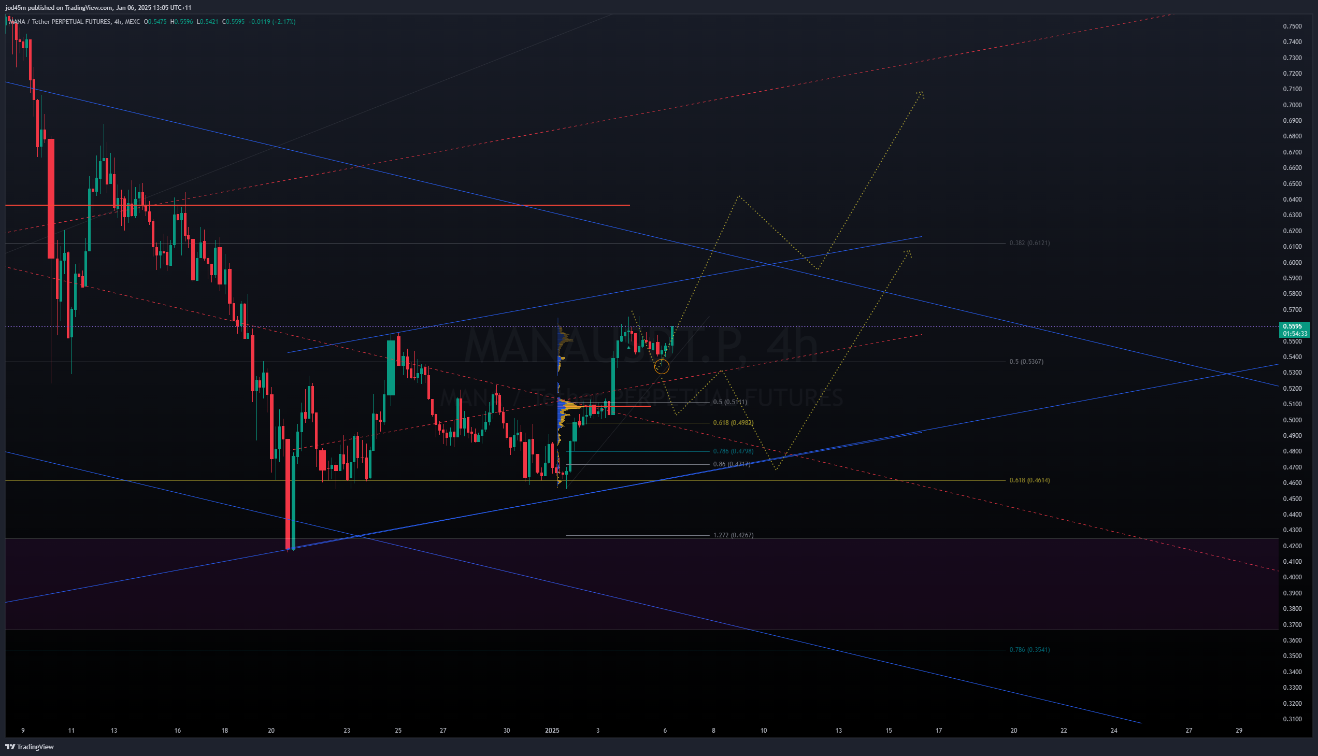
Task: Click the 0.4500 price axis label
Action: click(x=1292, y=499)
